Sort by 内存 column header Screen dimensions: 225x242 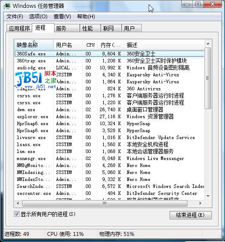110,45
